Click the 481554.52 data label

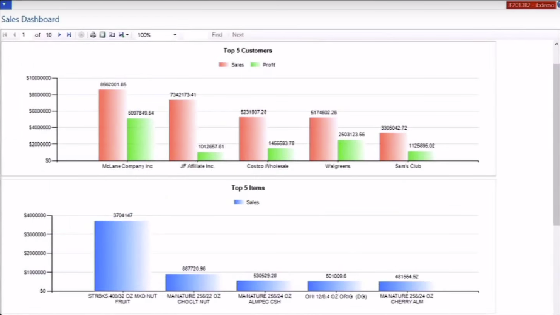(x=407, y=277)
